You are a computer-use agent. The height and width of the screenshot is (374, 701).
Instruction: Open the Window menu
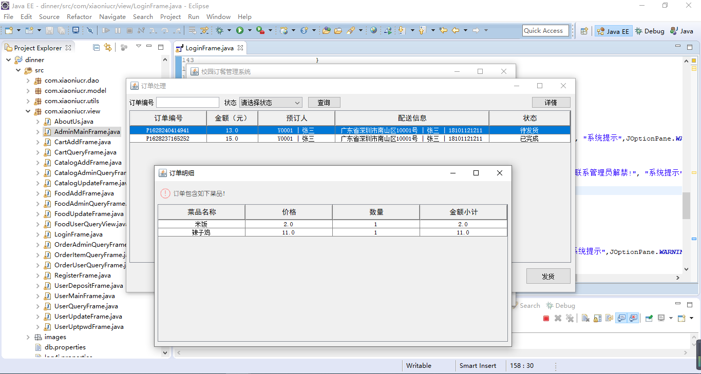click(x=218, y=16)
